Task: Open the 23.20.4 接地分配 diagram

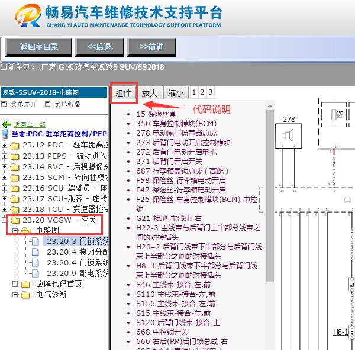Action: coord(78,252)
